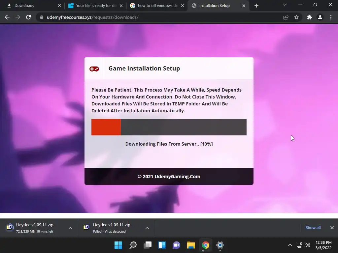
Task: Open a new tab with plus button
Action: point(256,6)
